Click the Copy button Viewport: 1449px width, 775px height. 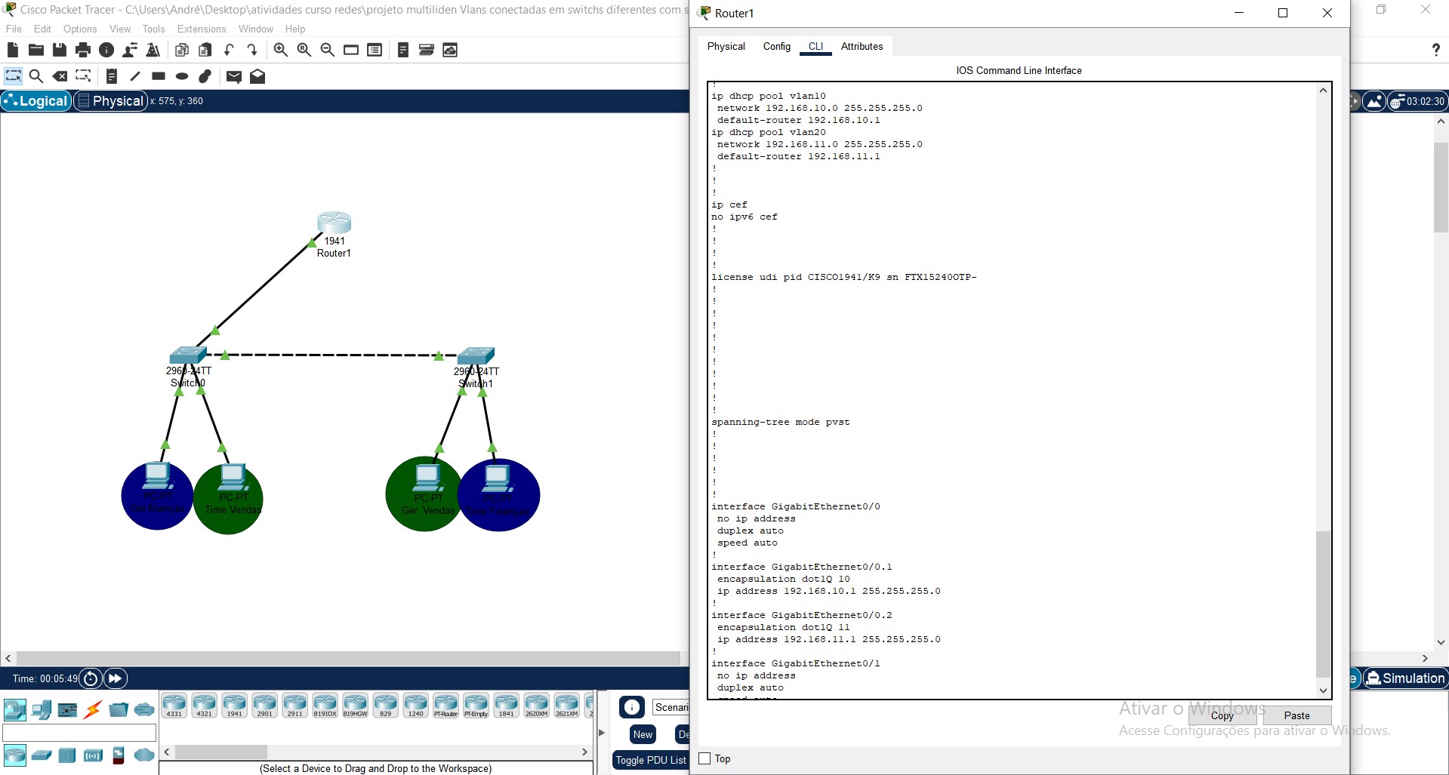(1222, 715)
